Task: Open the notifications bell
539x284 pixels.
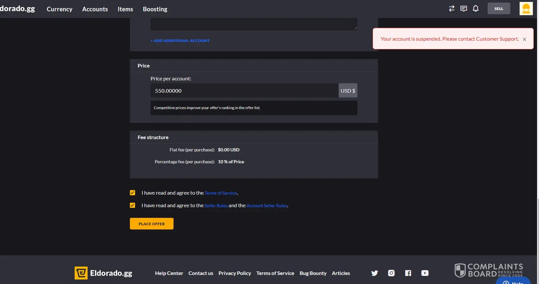Action: tap(476, 9)
